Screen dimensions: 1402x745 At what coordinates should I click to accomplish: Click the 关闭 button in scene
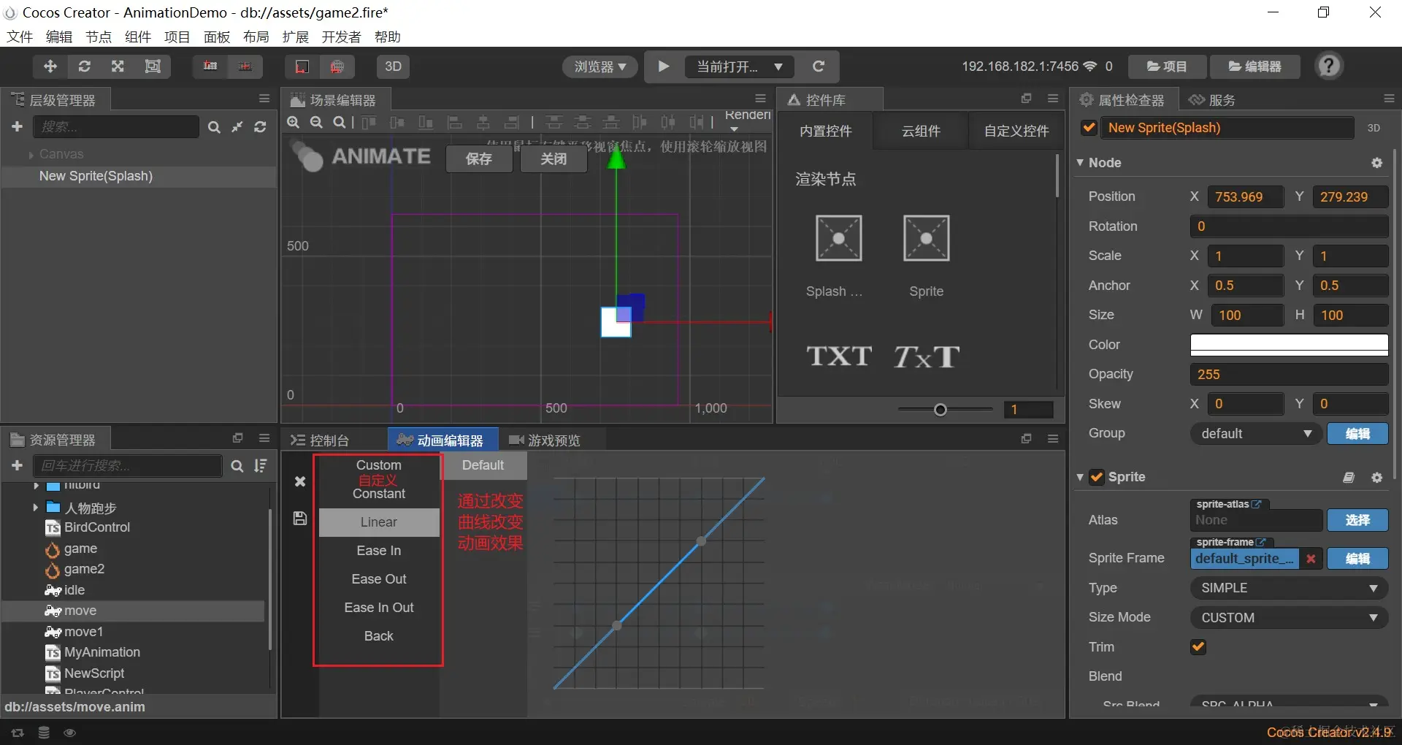[553, 159]
